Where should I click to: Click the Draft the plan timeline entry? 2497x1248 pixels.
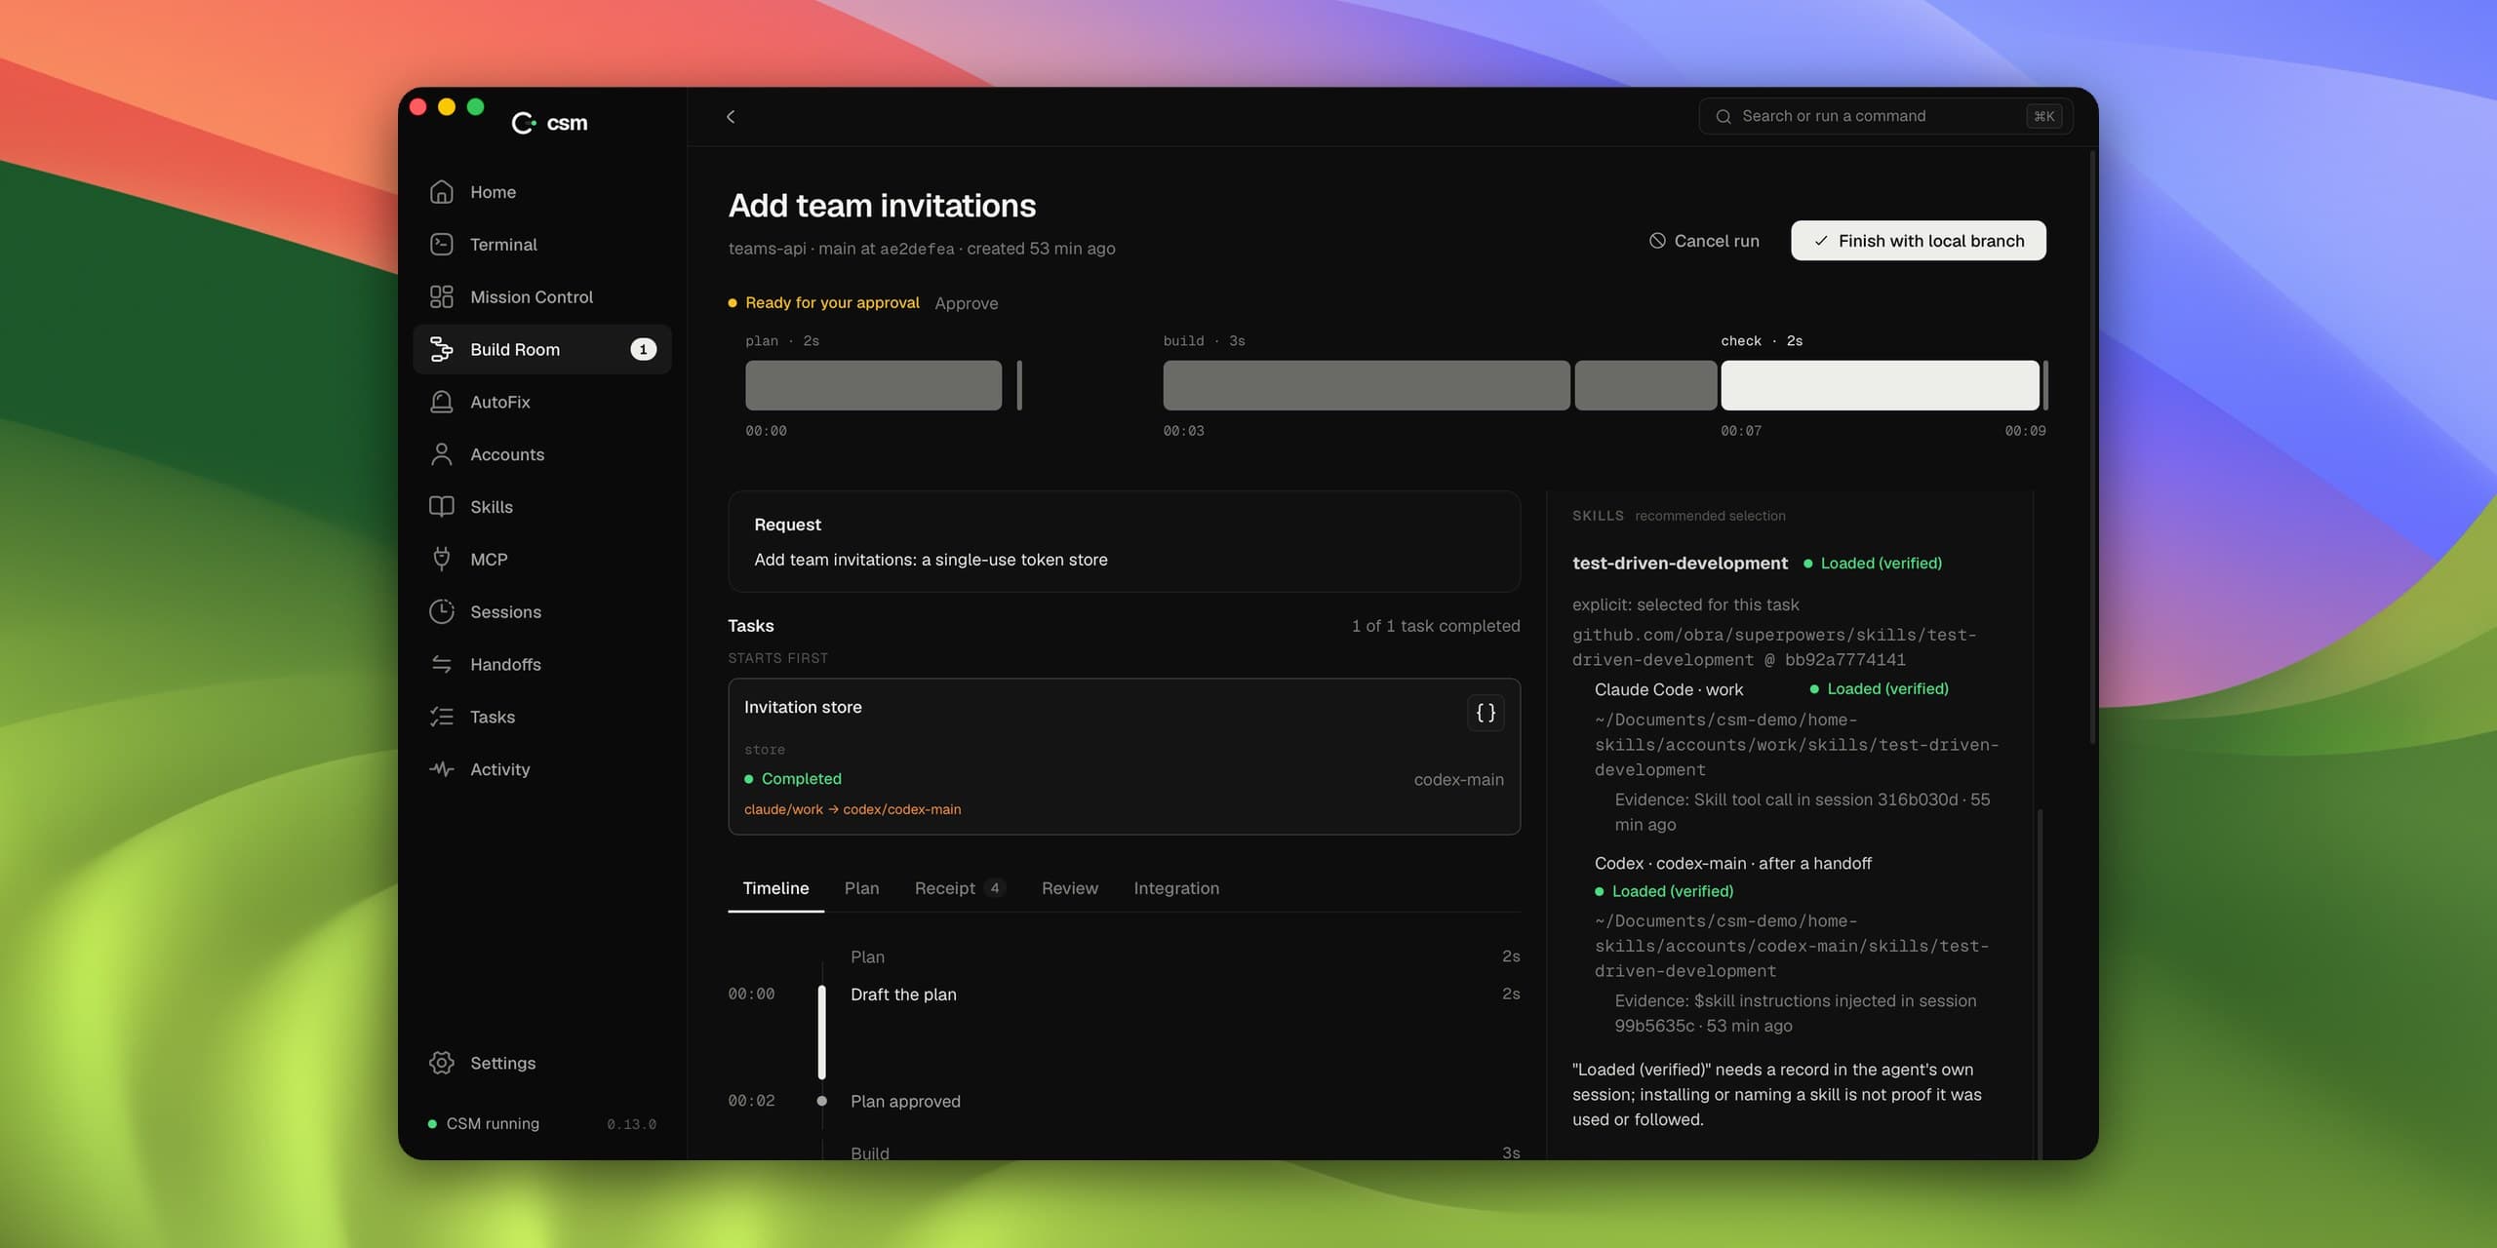(x=903, y=994)
